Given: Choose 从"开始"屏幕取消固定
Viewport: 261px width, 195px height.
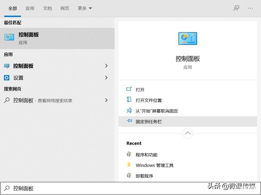Looking at the screenshot, I should pyautogui.click(x=187, y=111).
